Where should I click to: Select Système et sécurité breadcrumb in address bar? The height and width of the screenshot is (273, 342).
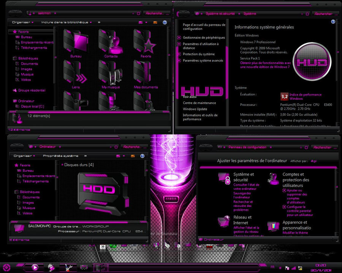[220, 14]
